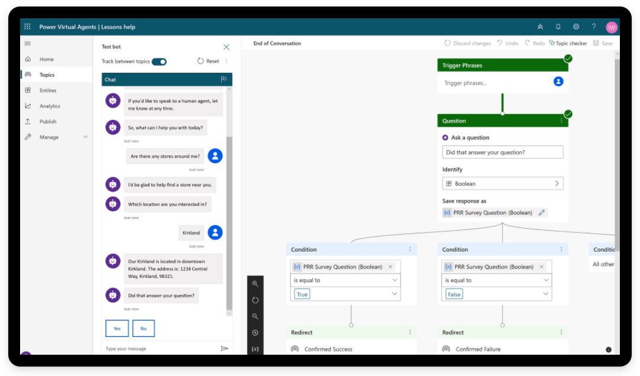
Task: Open Topics in the sidebar
Action: 56,74
